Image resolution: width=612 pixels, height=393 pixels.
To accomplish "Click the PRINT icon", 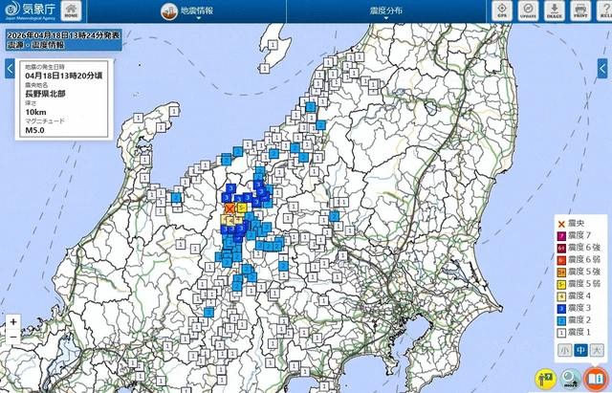I will point(579,11).
